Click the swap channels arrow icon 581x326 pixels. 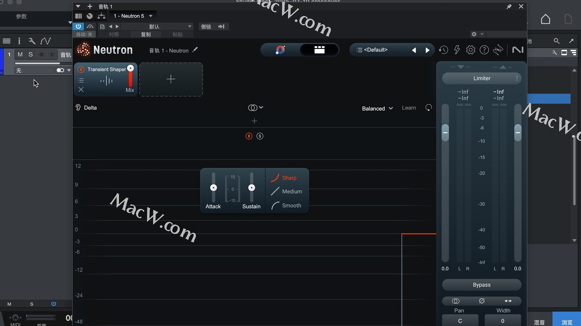[508, 301]
